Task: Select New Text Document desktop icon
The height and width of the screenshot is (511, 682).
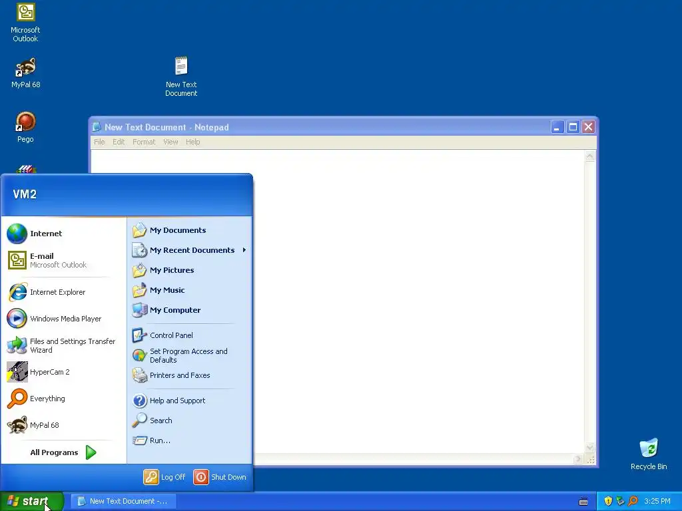Action: pos(181,77)
